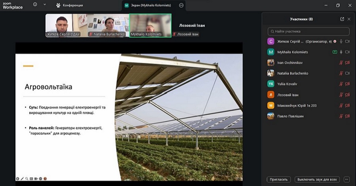Open more options next to screen tab
356x186 pixels.
(x=181, y=6)
